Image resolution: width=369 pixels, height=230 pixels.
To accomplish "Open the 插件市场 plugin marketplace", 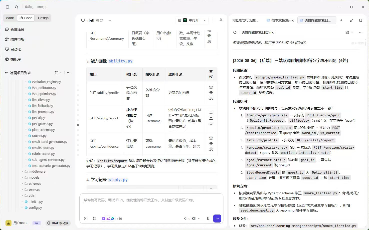I will coord(15,39).
